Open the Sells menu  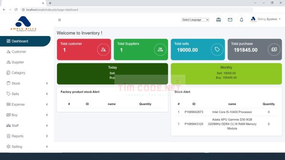point(15,94)
